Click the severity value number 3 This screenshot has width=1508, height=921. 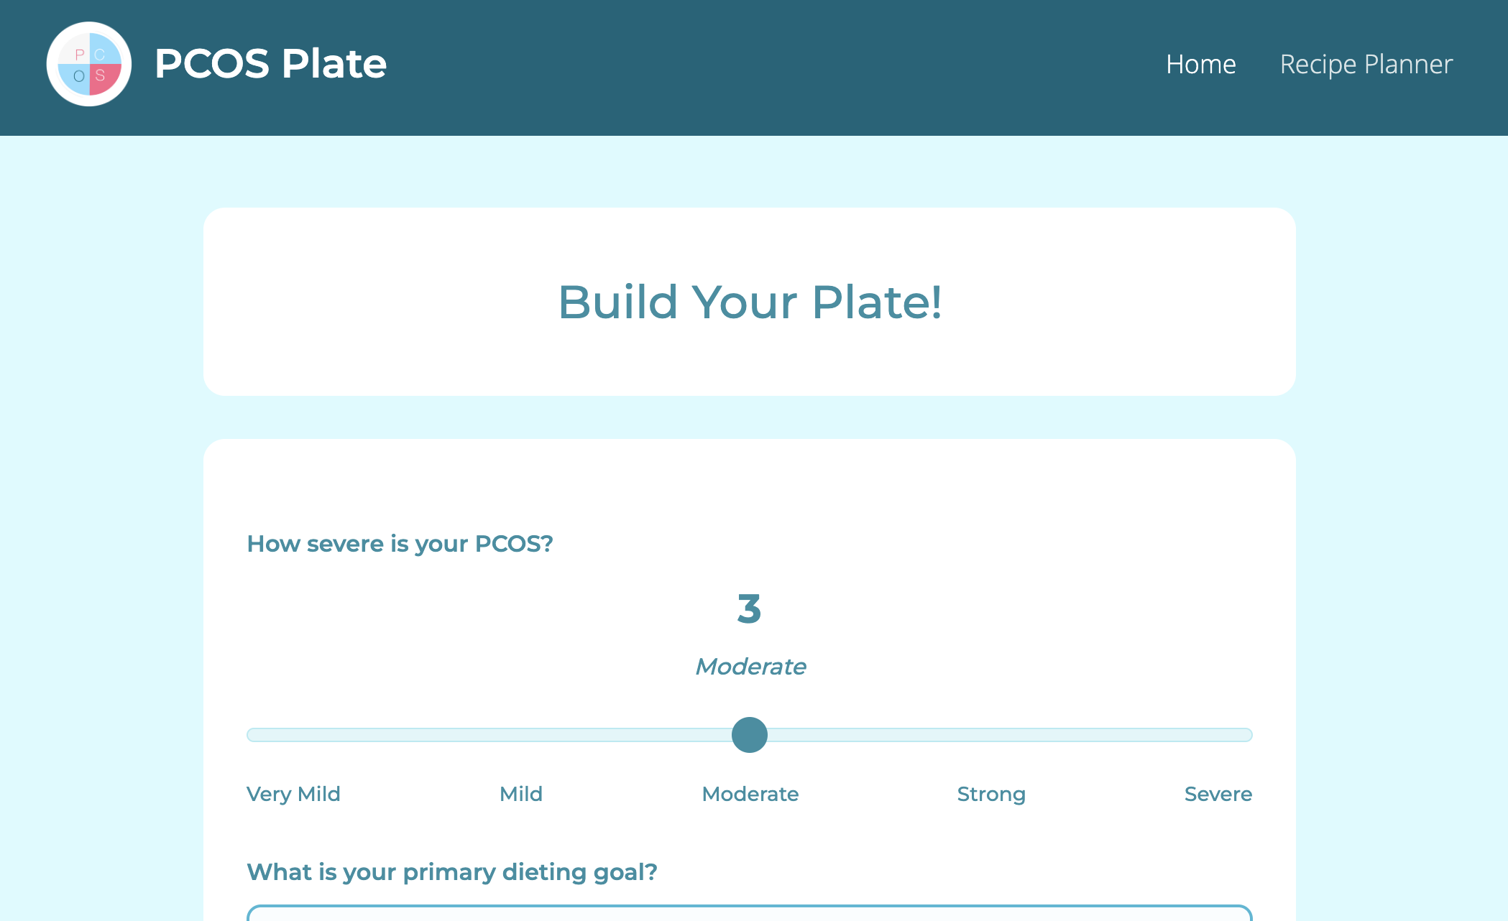tap(749, 608)
